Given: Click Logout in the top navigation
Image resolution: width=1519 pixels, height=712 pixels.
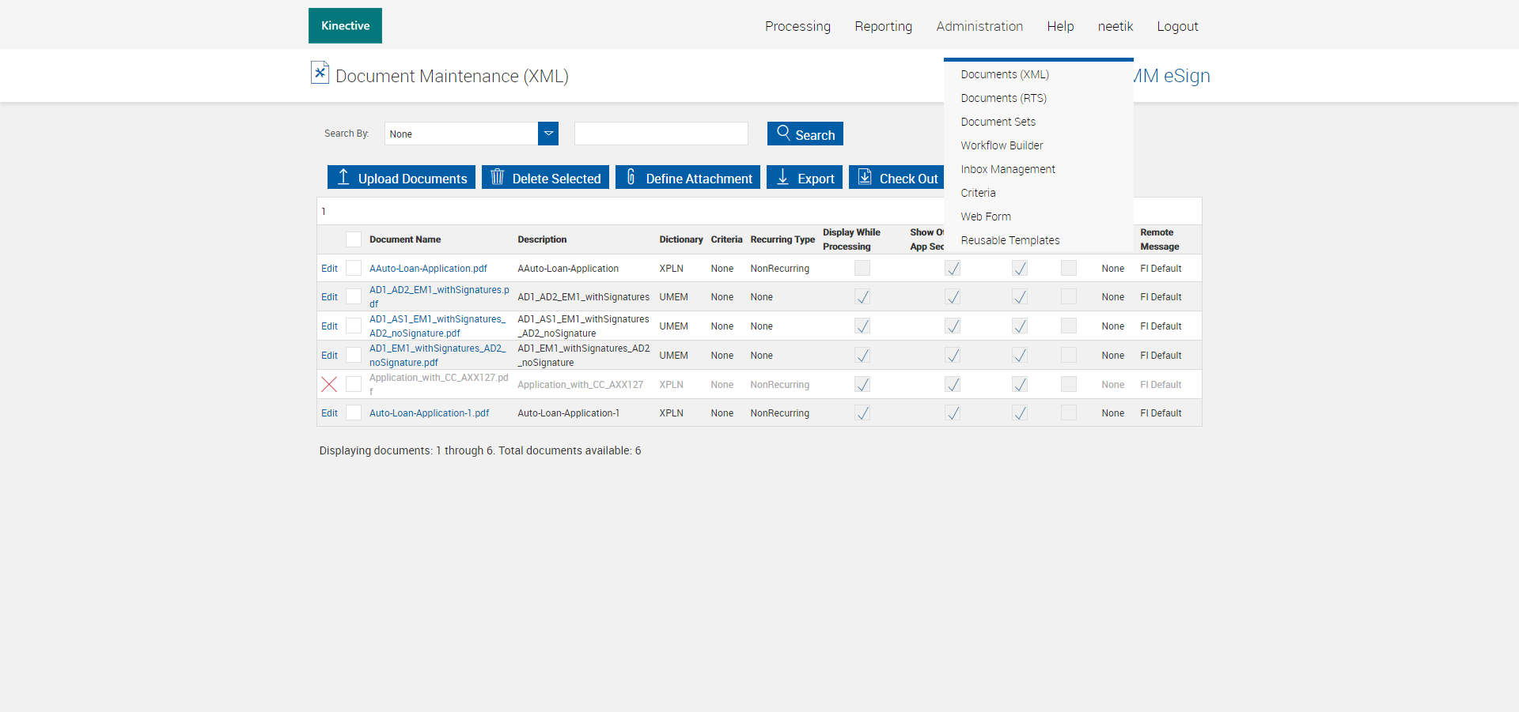Looking at the screenshot, I should point(1177,26).
